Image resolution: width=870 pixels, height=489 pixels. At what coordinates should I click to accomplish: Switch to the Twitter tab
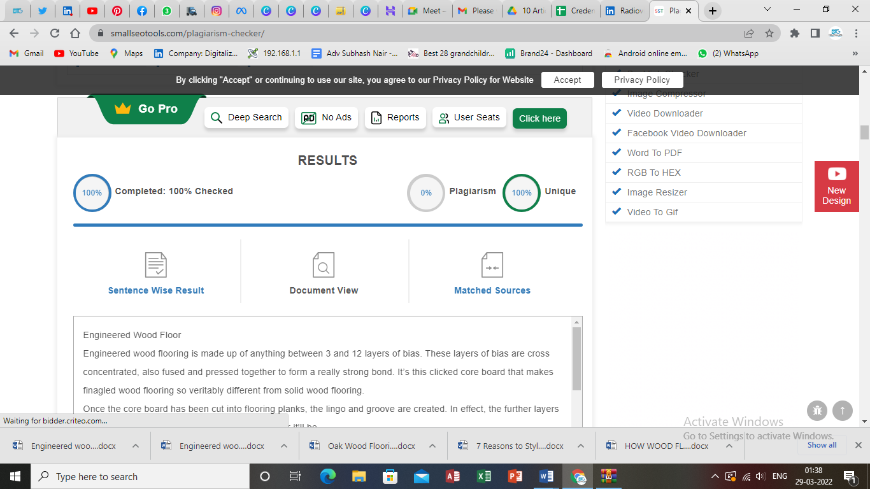click(x=43, y=11)
